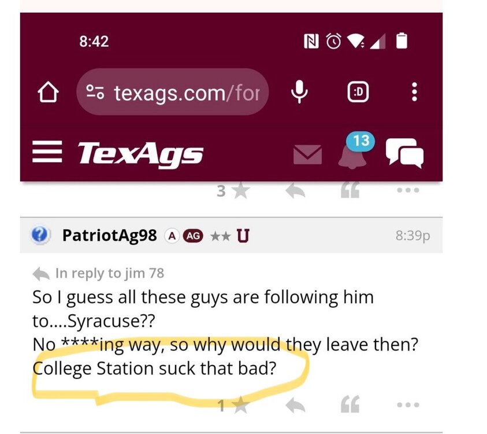Click the 8:39p post timestamp

pos(412,236)
